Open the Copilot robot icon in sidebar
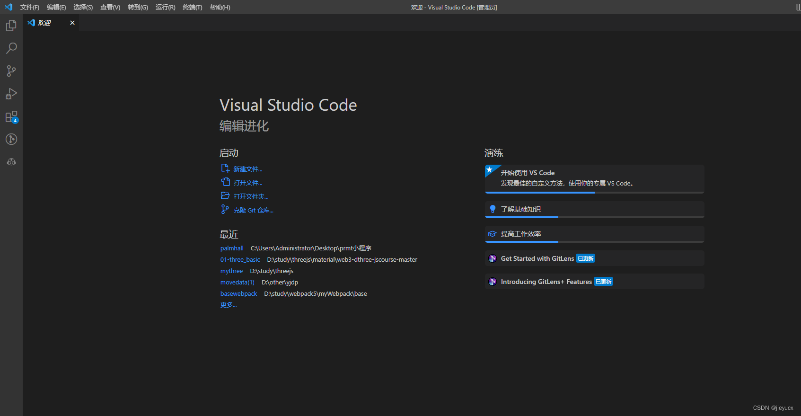801x416 pixels. pos(11,162)
